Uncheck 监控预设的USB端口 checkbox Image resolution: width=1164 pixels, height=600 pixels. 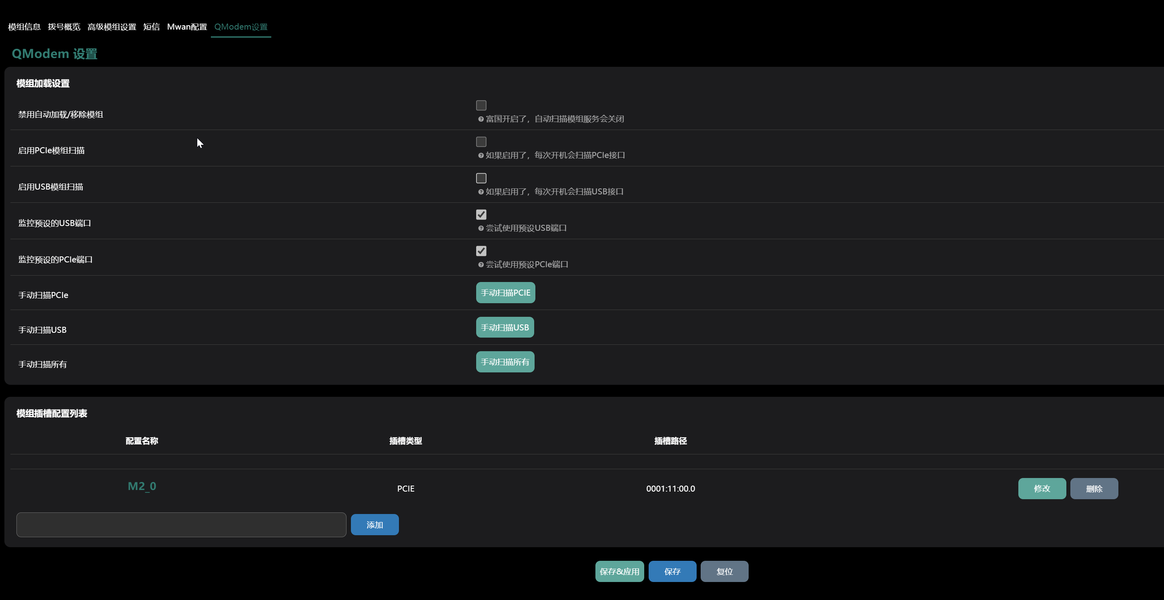pos(481,215)
